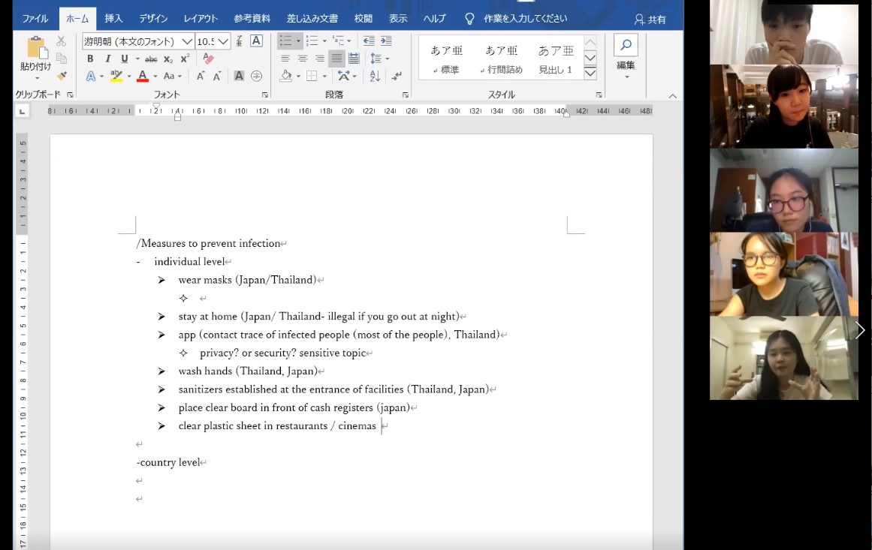Switch to the レイアウト (Layout) tab
This screenshot has height=550, width=872.
(201, 19)
